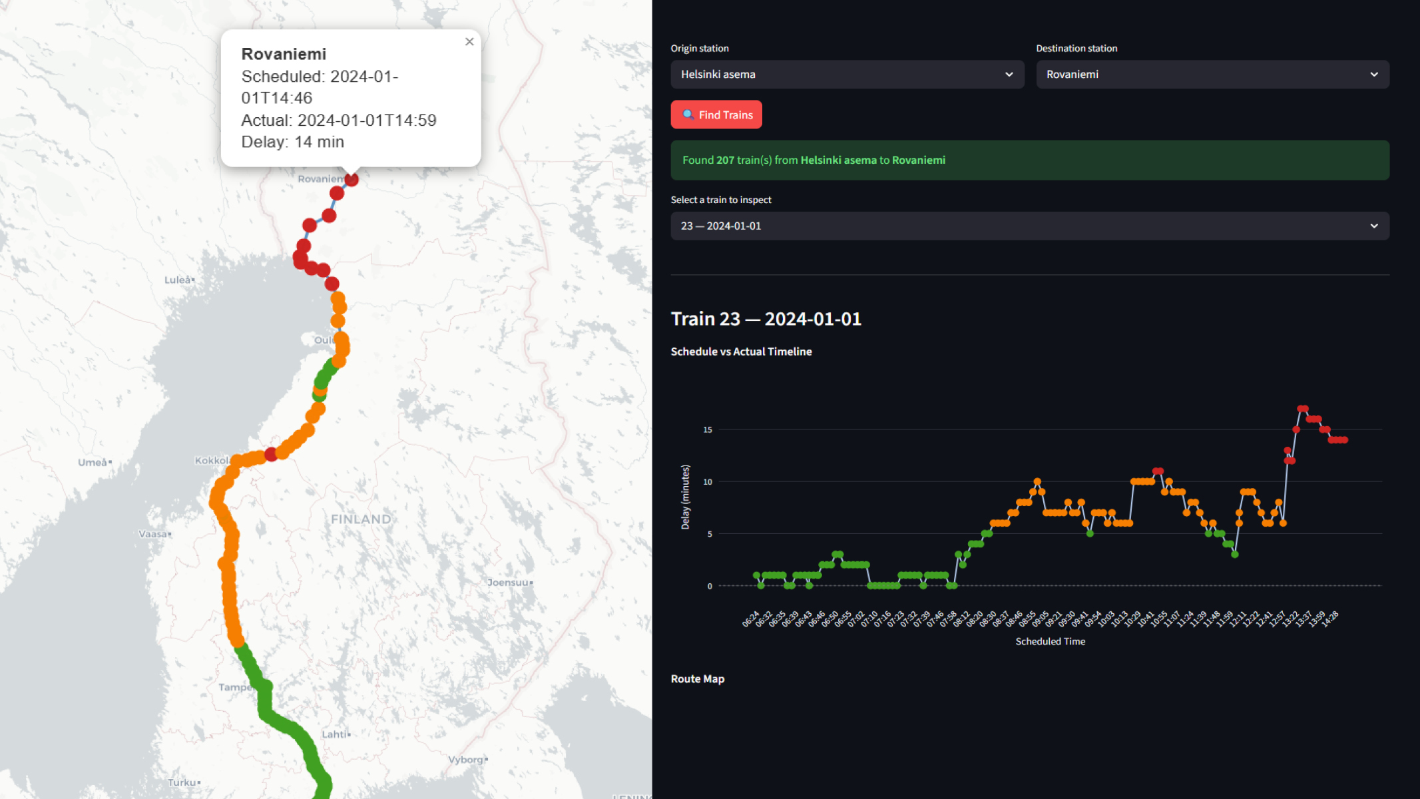
Task: Select the red marker near Kokkola
Action: pyautogui.click(x=271, y=454)
